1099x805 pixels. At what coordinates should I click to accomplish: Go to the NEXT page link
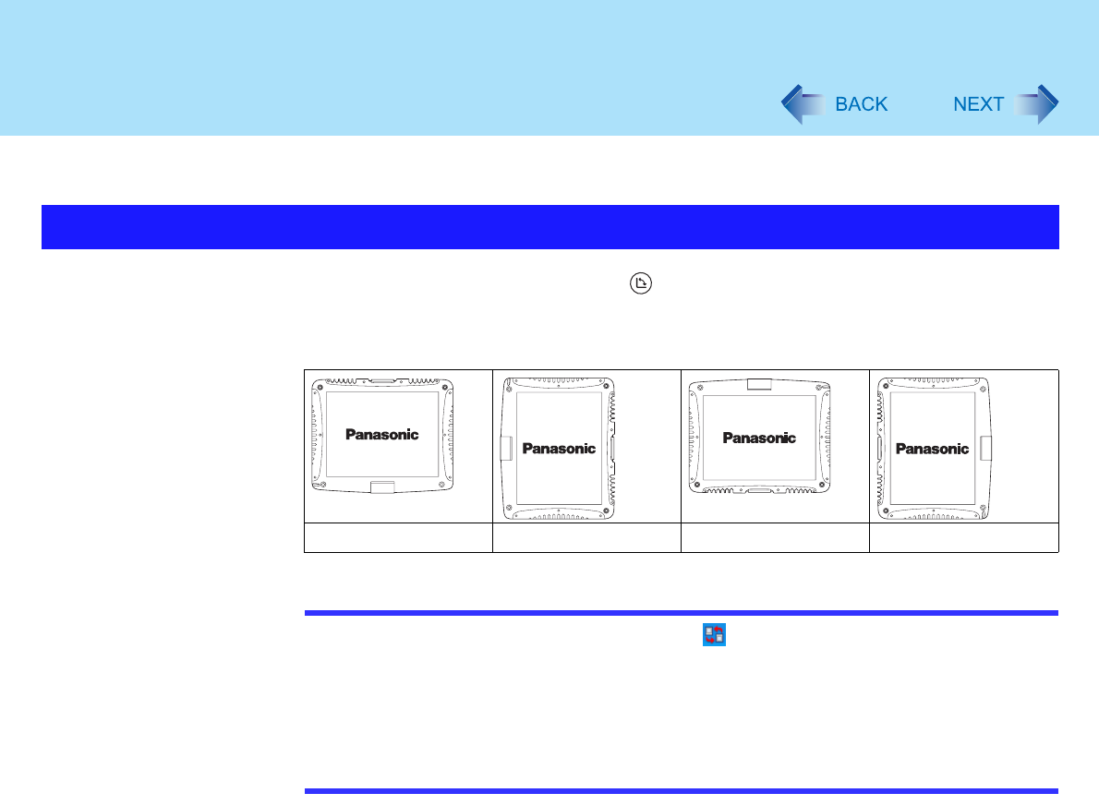tap(978, 104)
